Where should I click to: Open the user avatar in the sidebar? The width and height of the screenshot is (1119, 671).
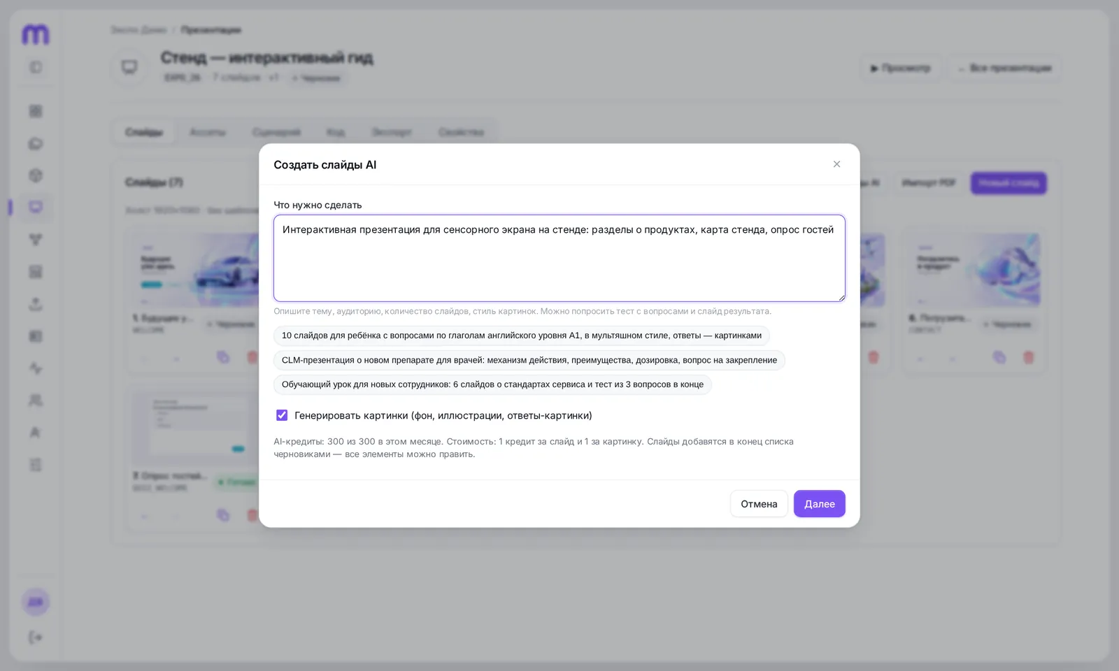point(36,602)
